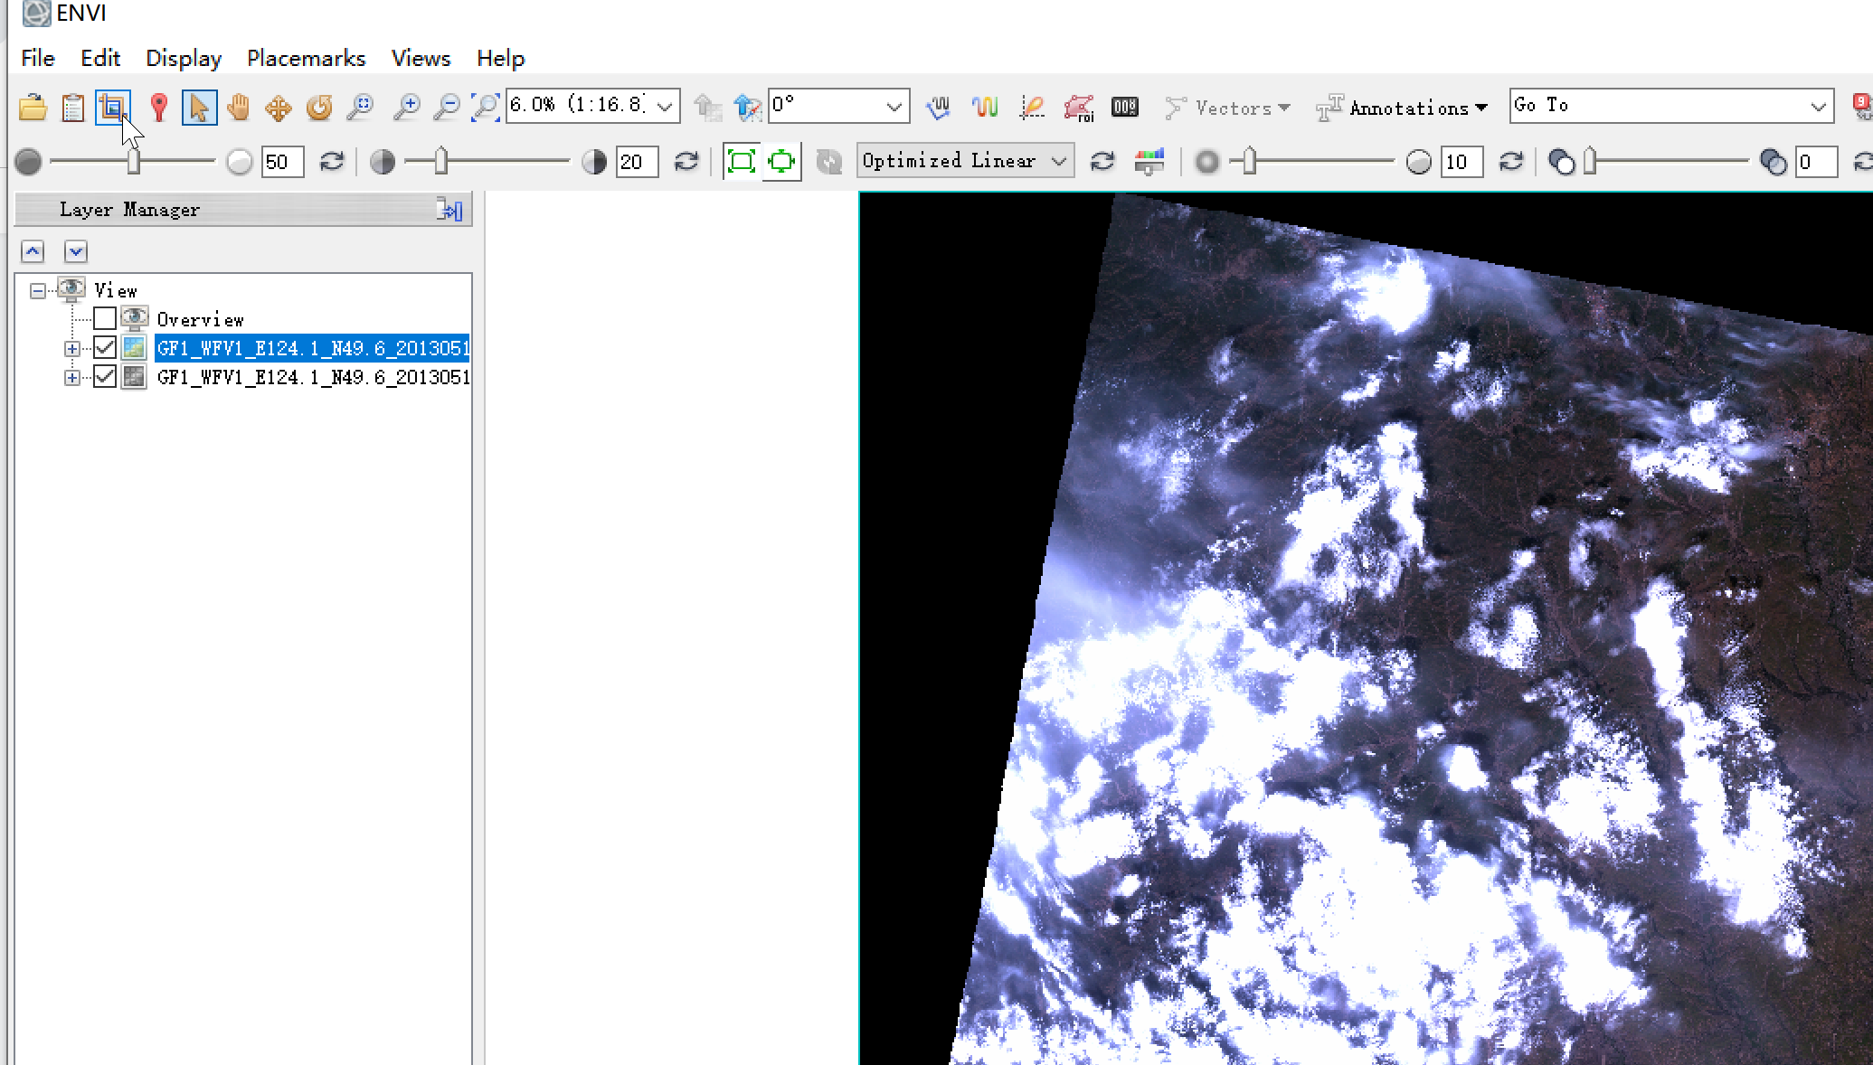Image resolution: width=1873 pixels, height=1065 pixels.
Task: Click the Zoom In magnifier icon
Action: [x=406, y=108]
